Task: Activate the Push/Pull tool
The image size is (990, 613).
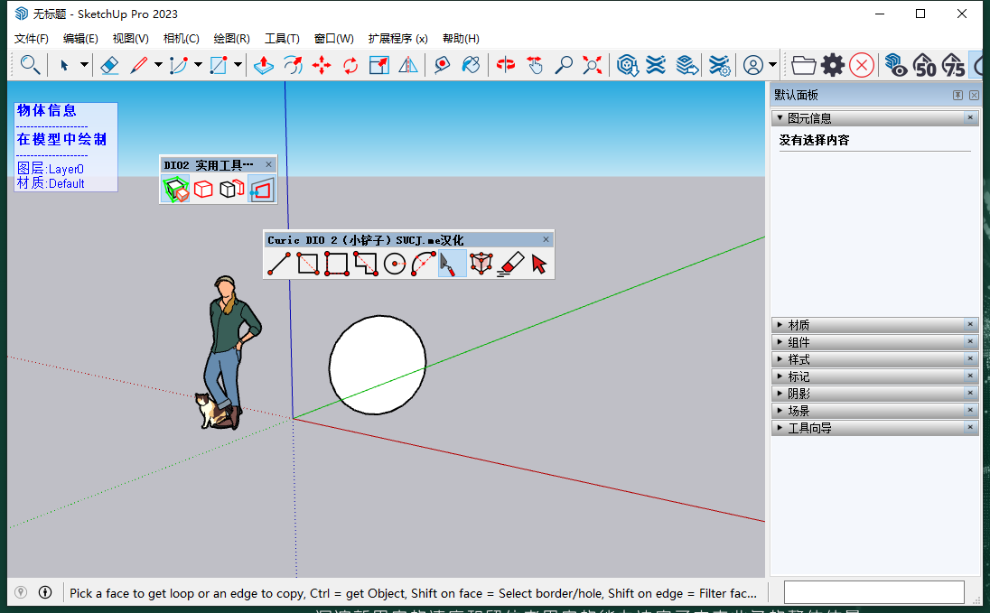Action: 263,64
